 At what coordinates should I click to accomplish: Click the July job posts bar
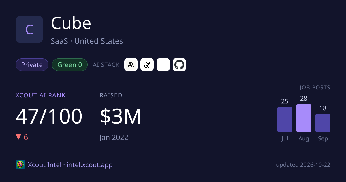click(x=285, y=120)
